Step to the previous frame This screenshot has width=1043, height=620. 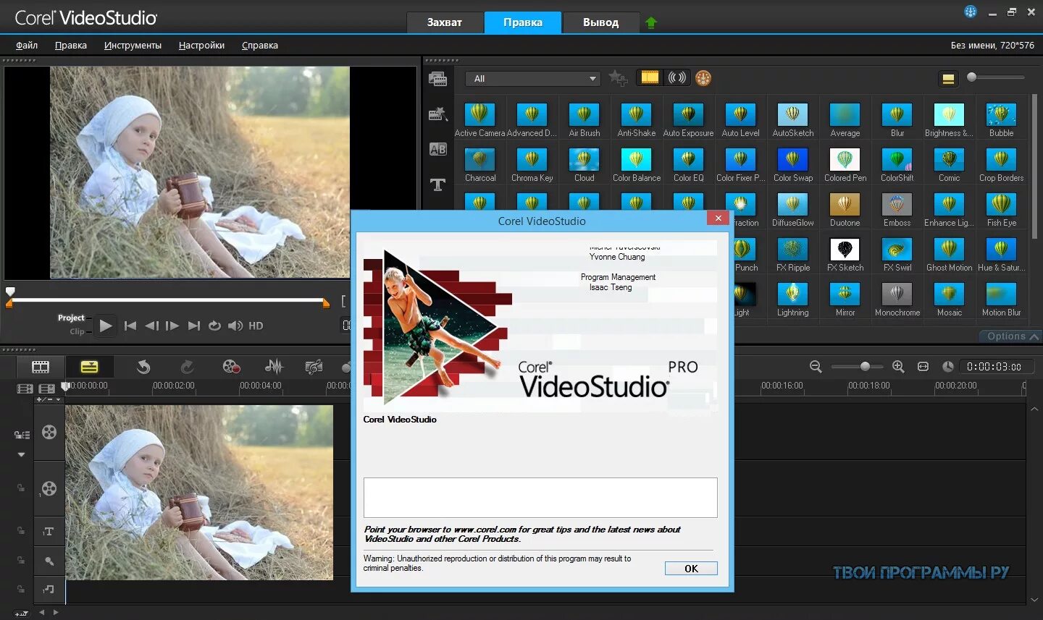click(151, 326)
